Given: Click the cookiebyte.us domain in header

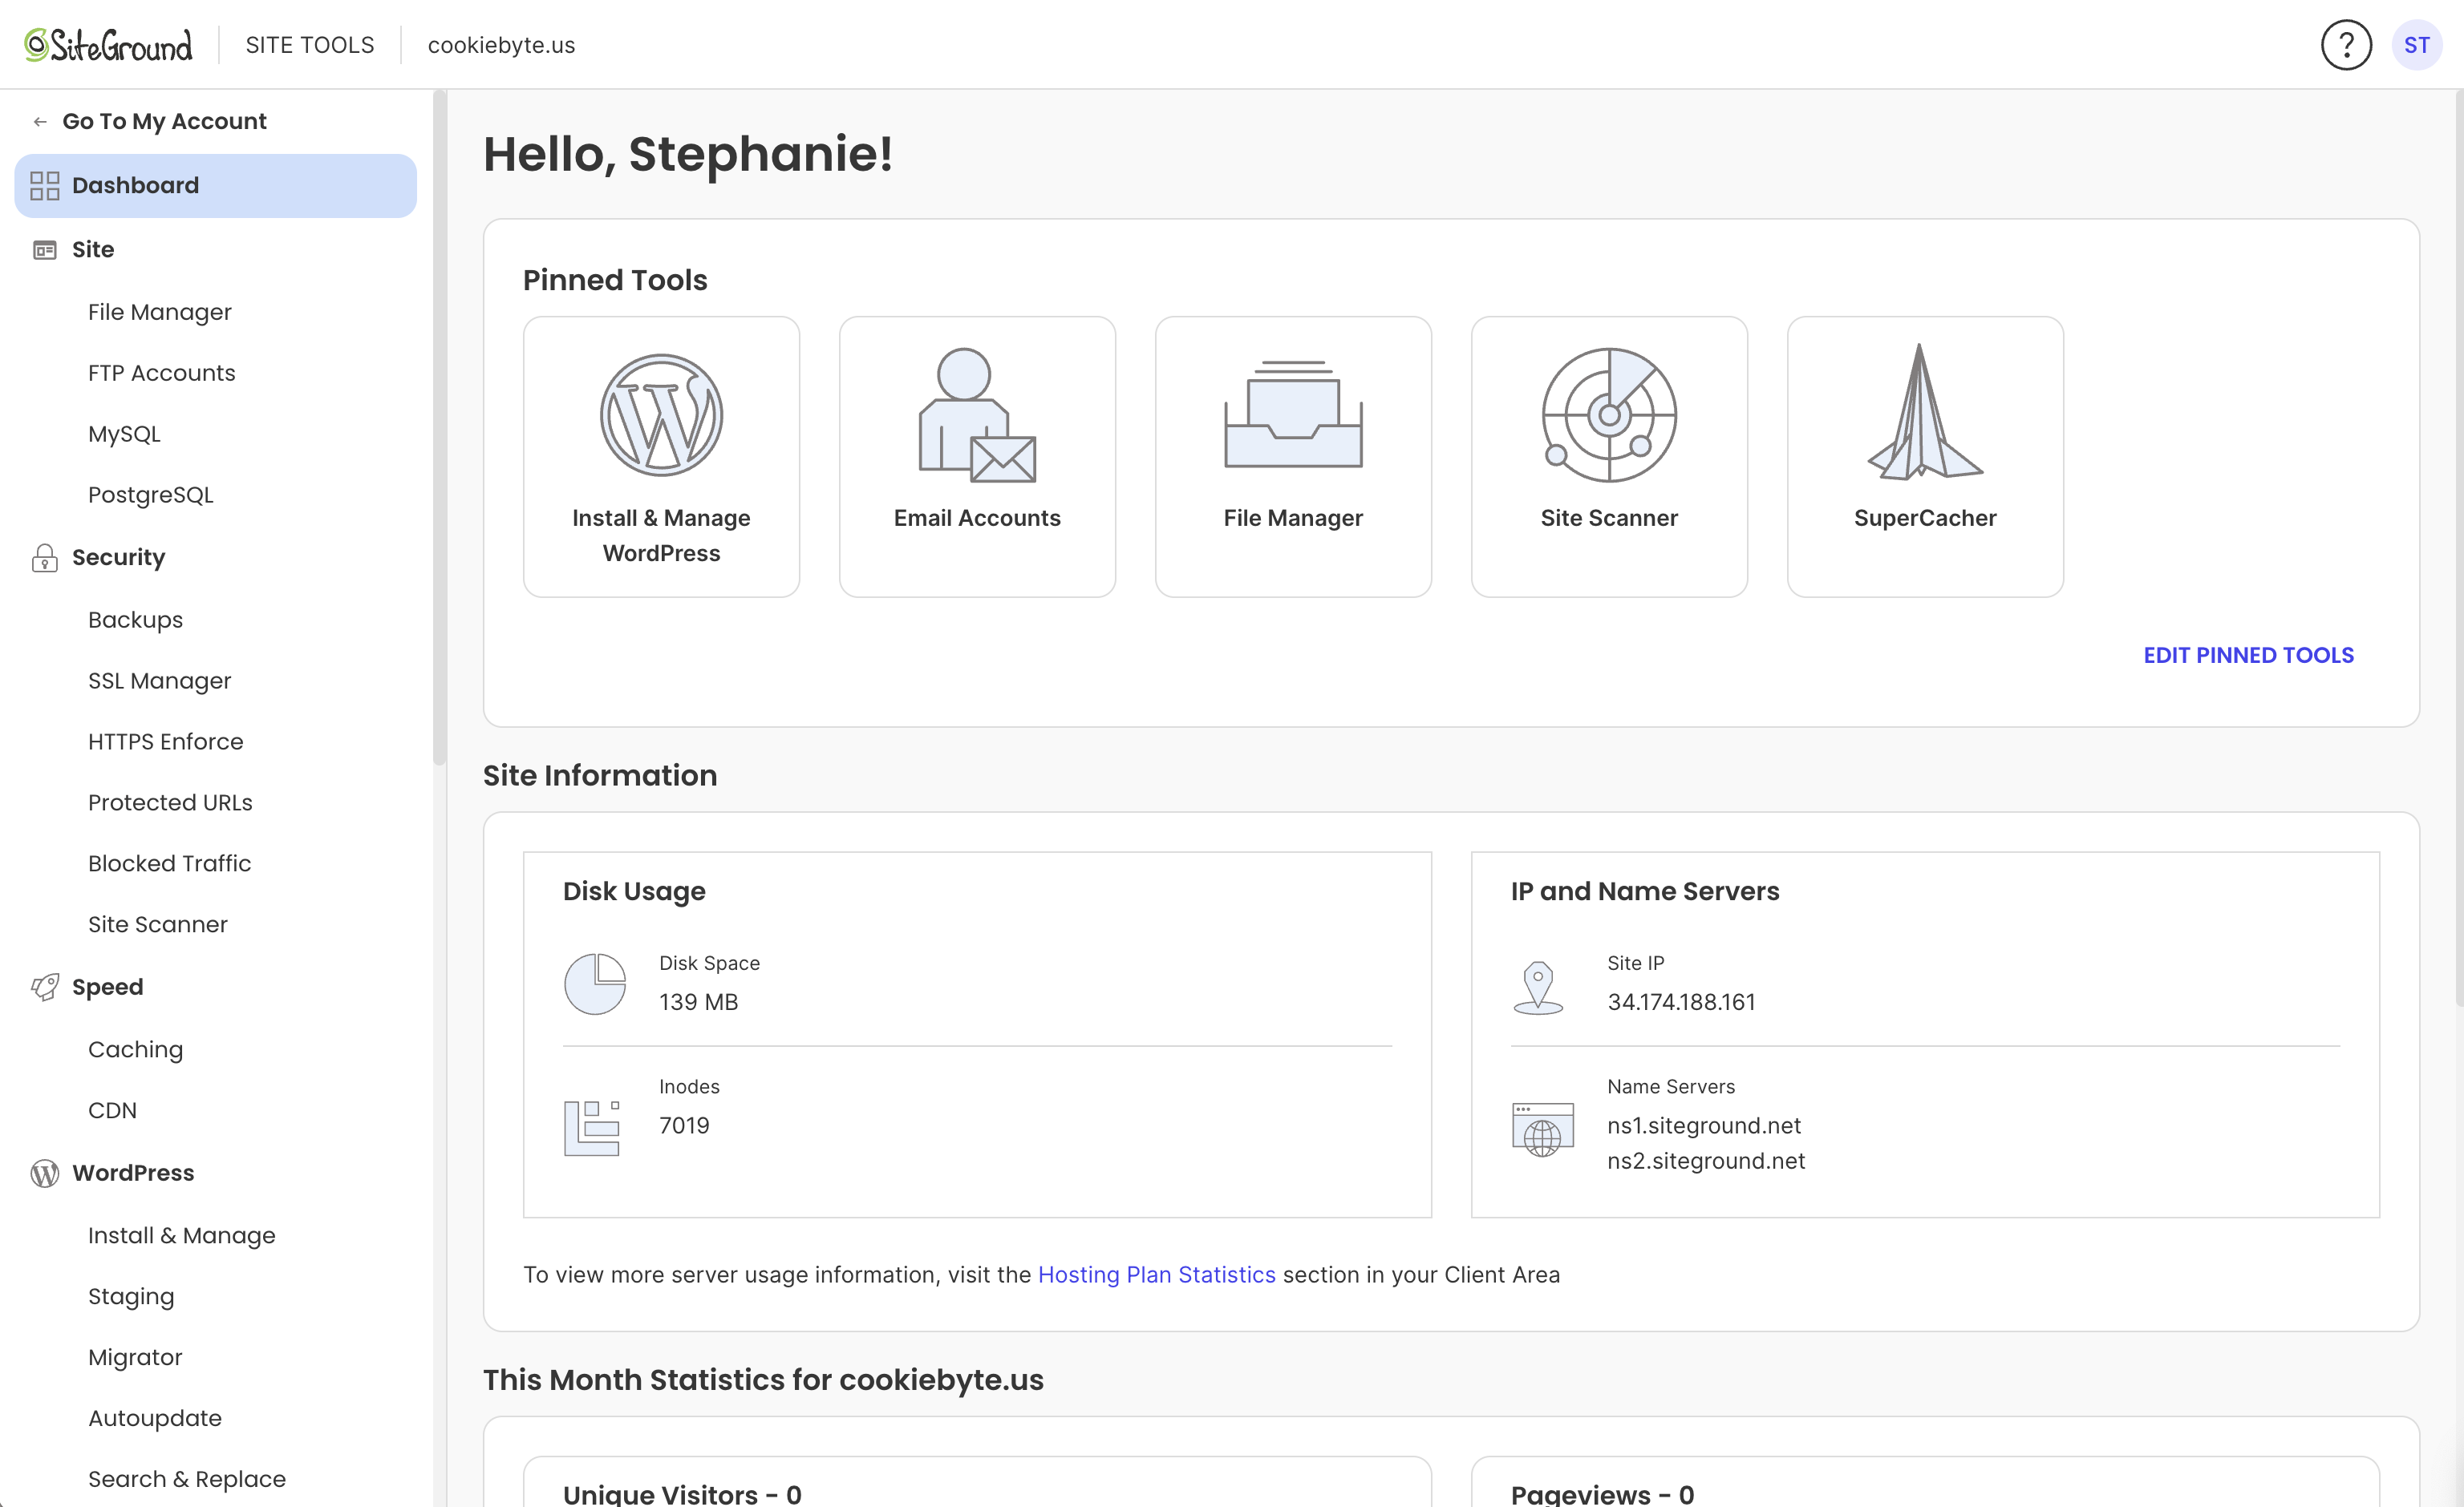Looking at the screenshot, I should (x=501, y=45).
